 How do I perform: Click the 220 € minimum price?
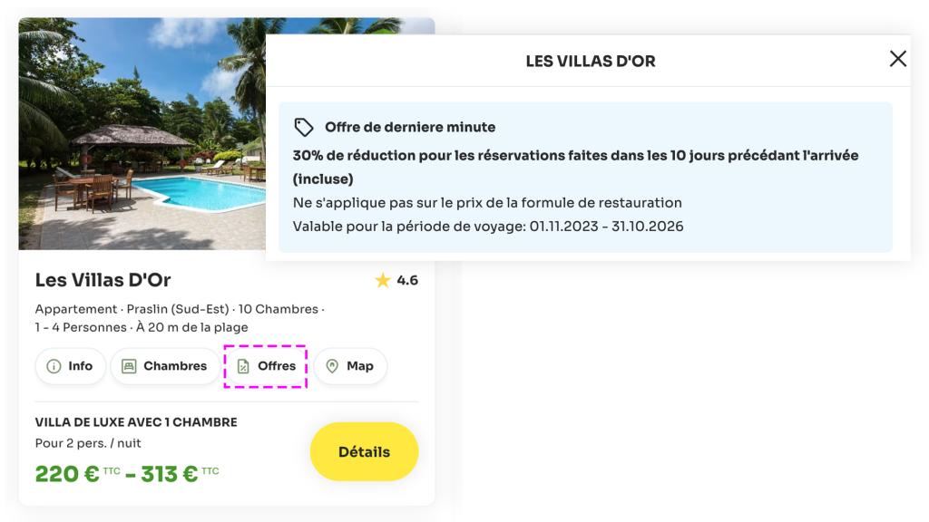tap(67, 474)
